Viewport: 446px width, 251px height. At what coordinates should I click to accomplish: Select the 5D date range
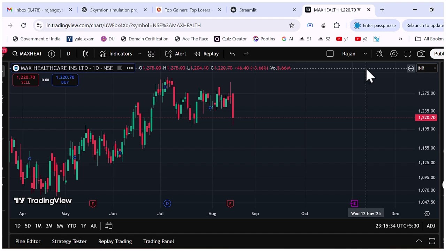click(28, 226)
